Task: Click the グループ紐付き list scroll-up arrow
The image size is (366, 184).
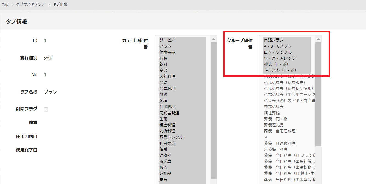Action: (318, 39)
